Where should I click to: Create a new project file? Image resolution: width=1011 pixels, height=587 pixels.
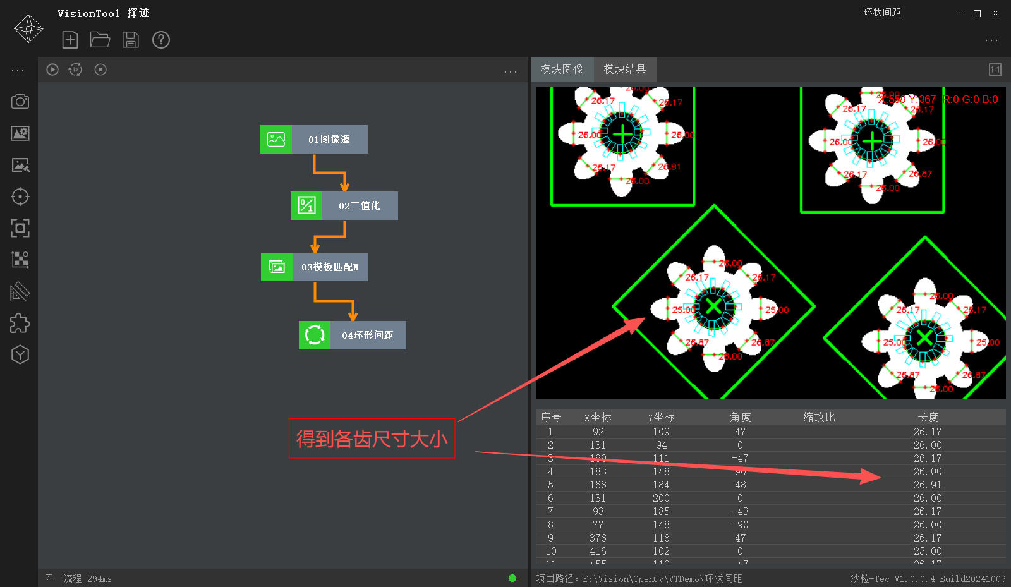click(x=70, y=40)
